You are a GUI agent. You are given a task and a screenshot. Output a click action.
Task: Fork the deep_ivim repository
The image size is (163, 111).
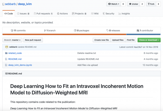click(x=151, y=4)
